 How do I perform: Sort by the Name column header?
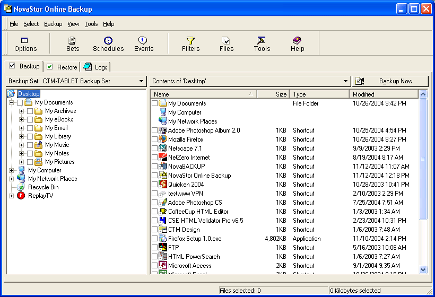pyautogui.click(x=204, y=94)
